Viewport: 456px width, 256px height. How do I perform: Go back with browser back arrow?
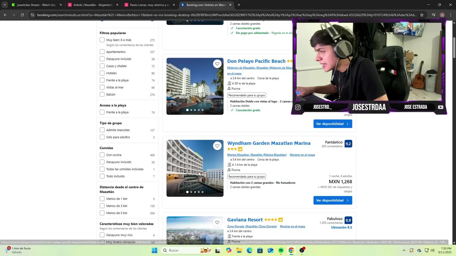[5, 15]
